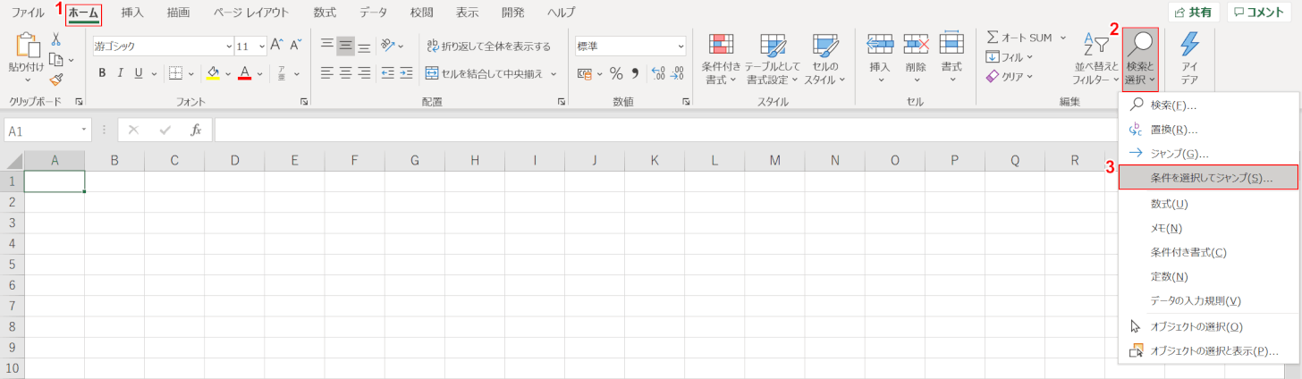Click the Cut scissors icon
The image size is (1302, 379).
click(55, 39)
